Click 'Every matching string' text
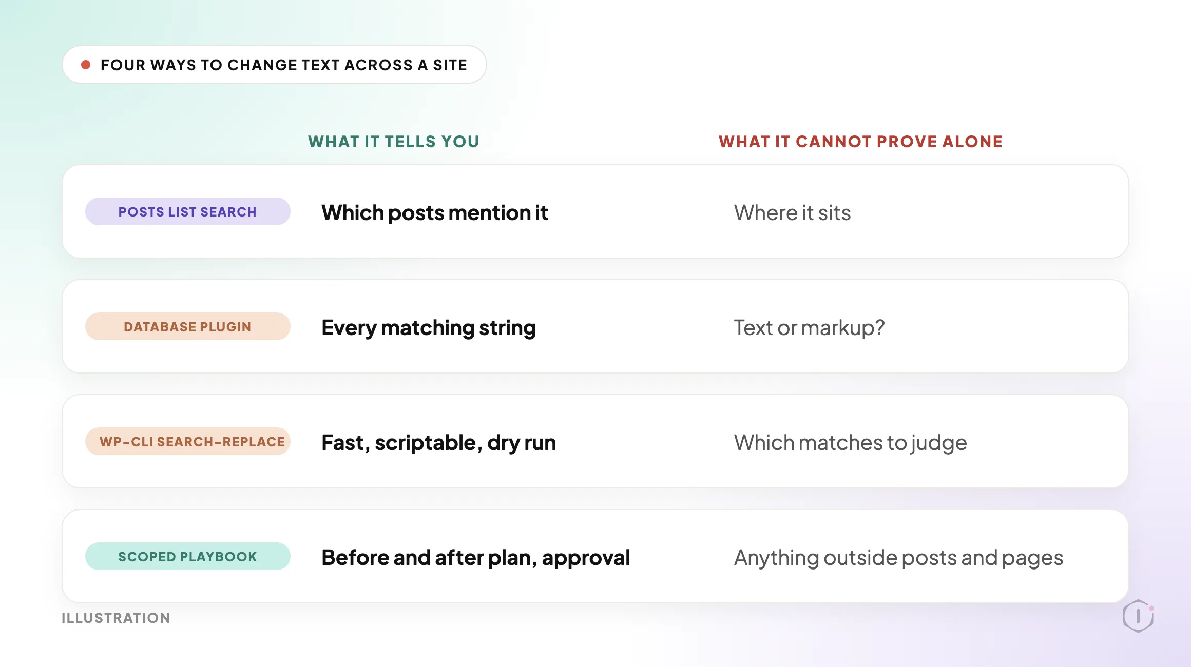Image resolution: width=1191 pixels, height=667 pixels. tap(429, 328)
